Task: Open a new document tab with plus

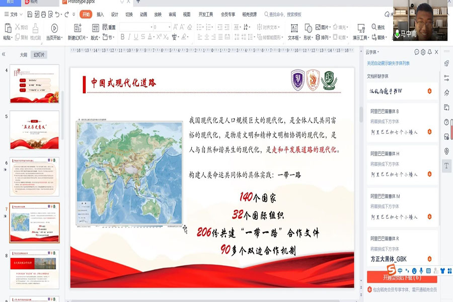Action: click(x=138, y=2)
